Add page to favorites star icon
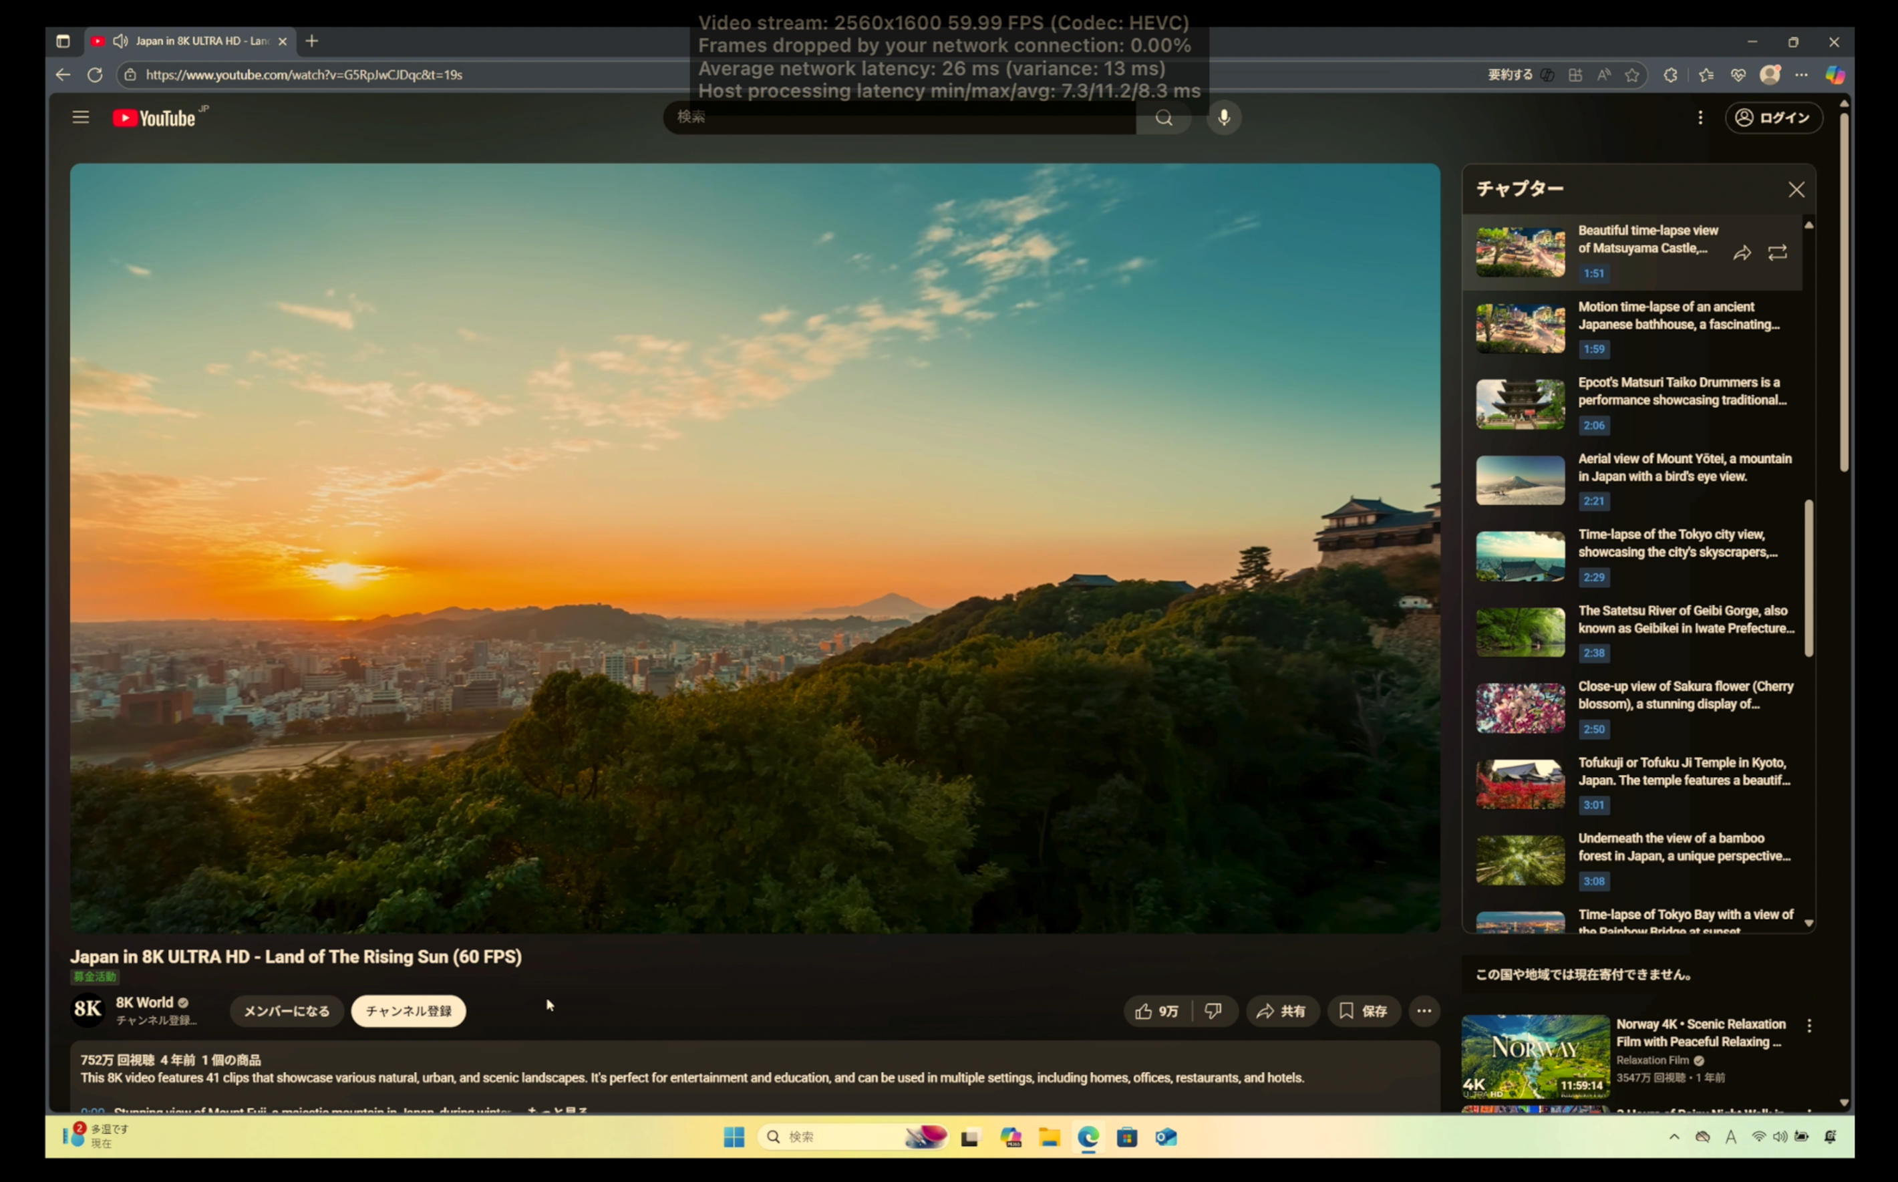Viewport: 1898px width, 1182px height. (x=1632, y=75)
